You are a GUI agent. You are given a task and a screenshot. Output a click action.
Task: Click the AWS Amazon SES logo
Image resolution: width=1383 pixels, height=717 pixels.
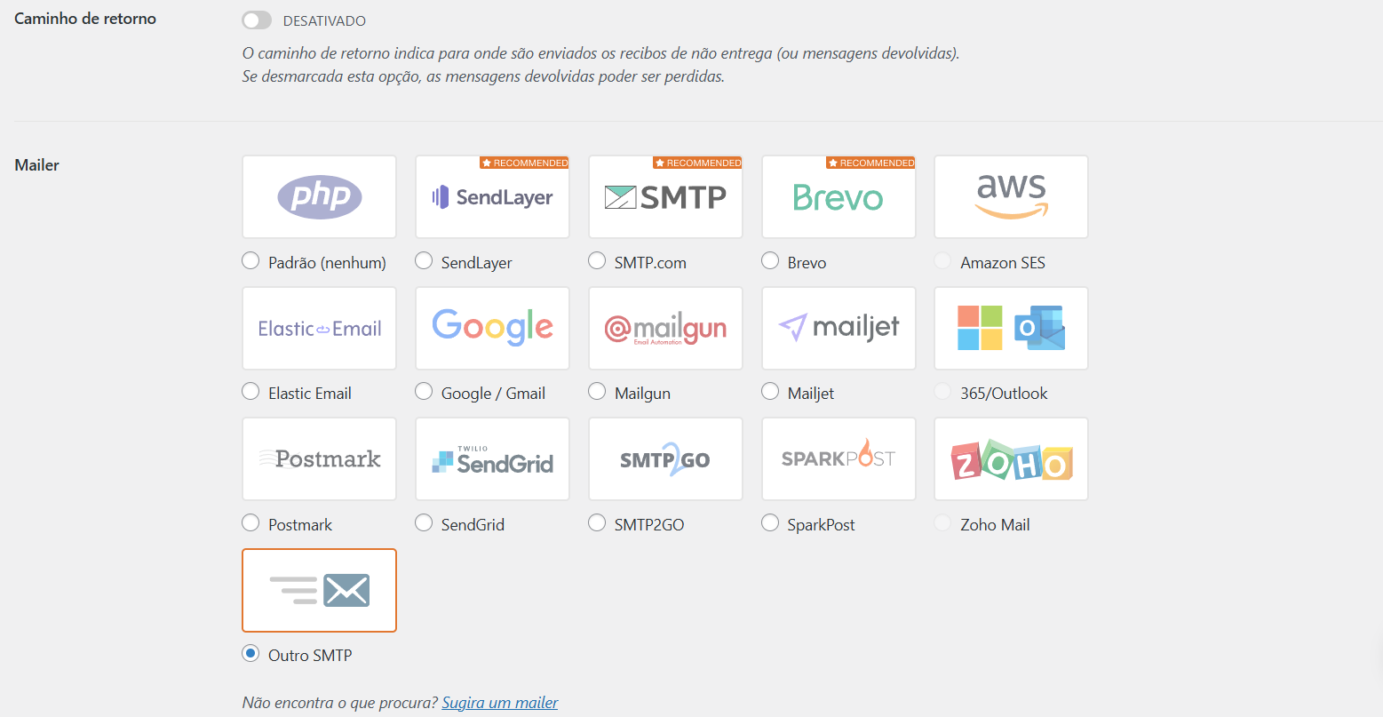[x=1011, y=197]
